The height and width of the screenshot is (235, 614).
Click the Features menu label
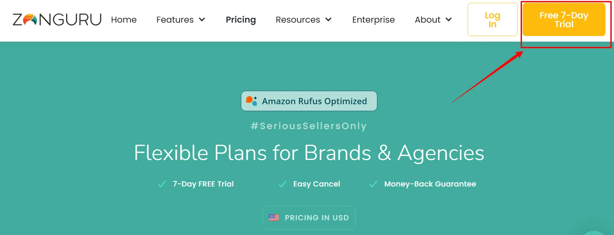(175, 20)
